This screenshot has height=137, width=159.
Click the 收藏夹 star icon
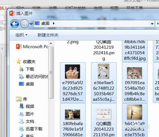19,61
